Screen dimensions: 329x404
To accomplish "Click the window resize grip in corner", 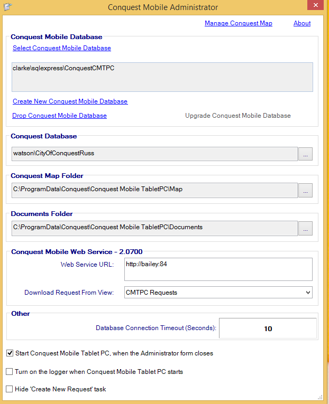I will tap(320, 397).
